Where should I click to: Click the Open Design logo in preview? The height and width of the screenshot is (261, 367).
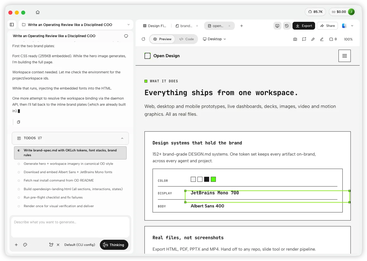162,56
